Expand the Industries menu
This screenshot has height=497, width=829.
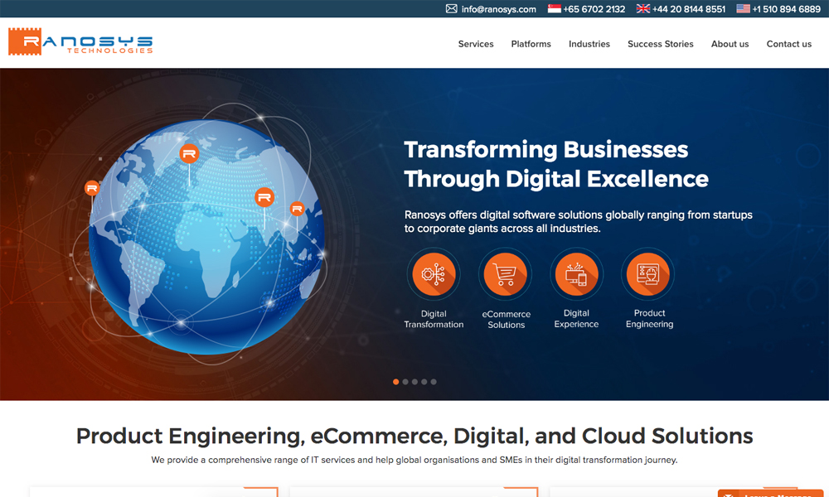point(589,44)
